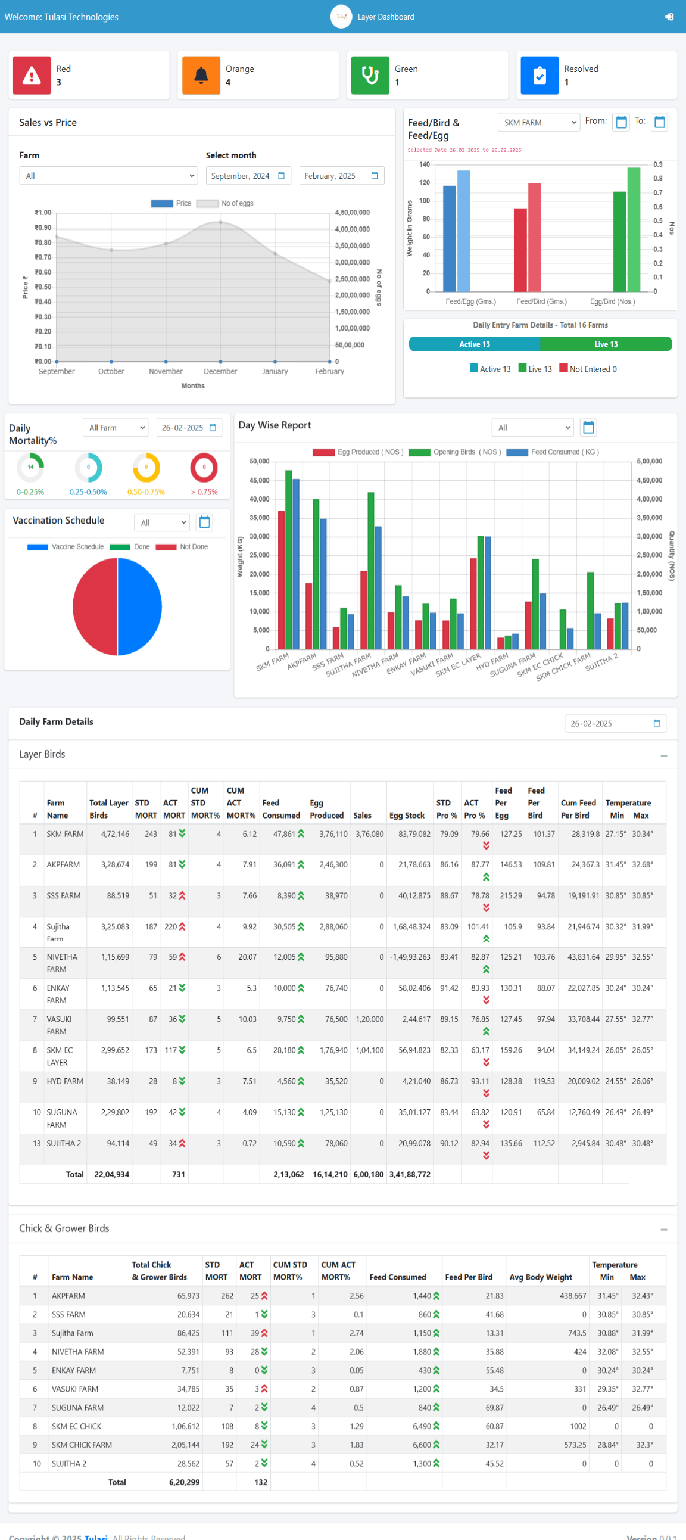Click the green stethoscope icon

pos(370,75)
